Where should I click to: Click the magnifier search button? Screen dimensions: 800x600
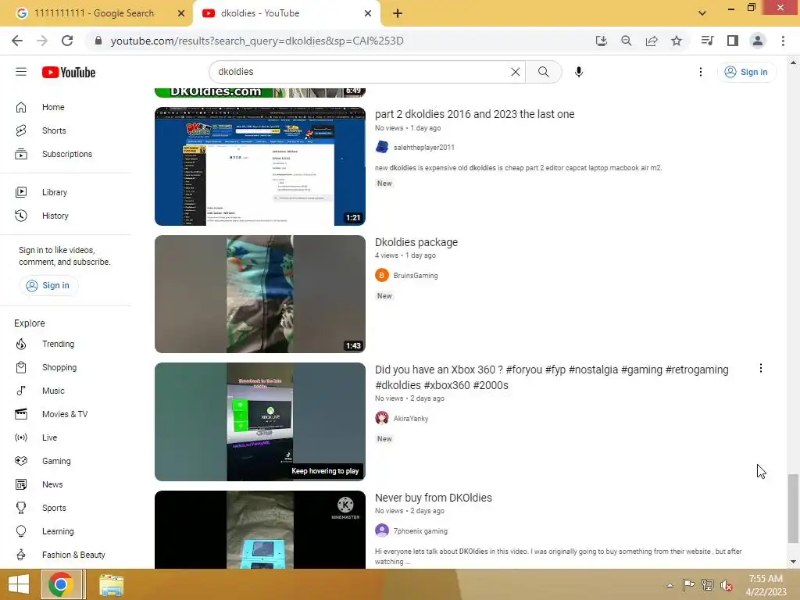click(x=544, y=72)
